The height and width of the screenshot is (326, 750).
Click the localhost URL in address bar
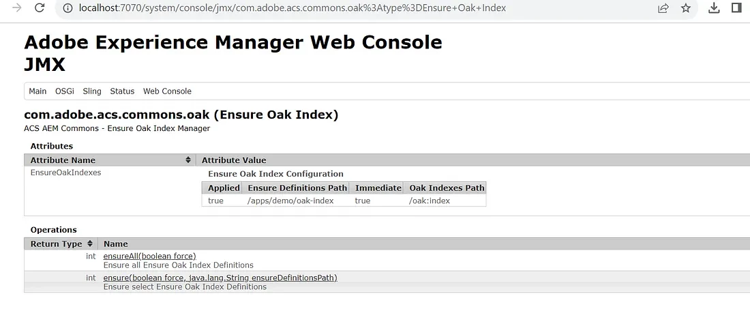pos(292,8)
